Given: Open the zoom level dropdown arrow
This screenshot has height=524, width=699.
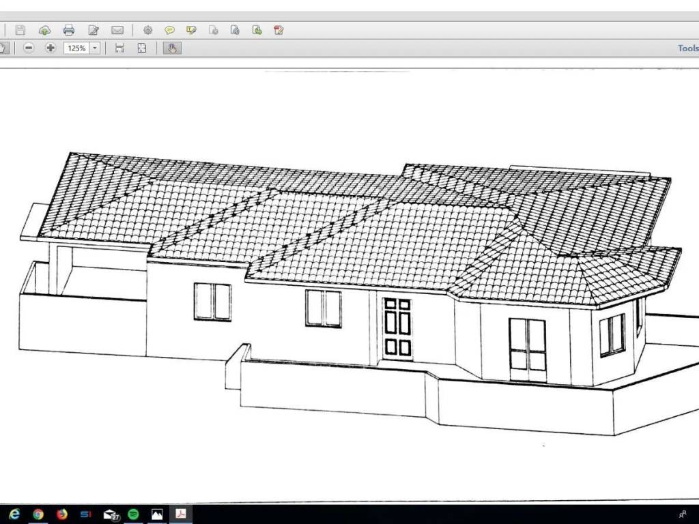Looking at the screenshot, I should point(95,48).
